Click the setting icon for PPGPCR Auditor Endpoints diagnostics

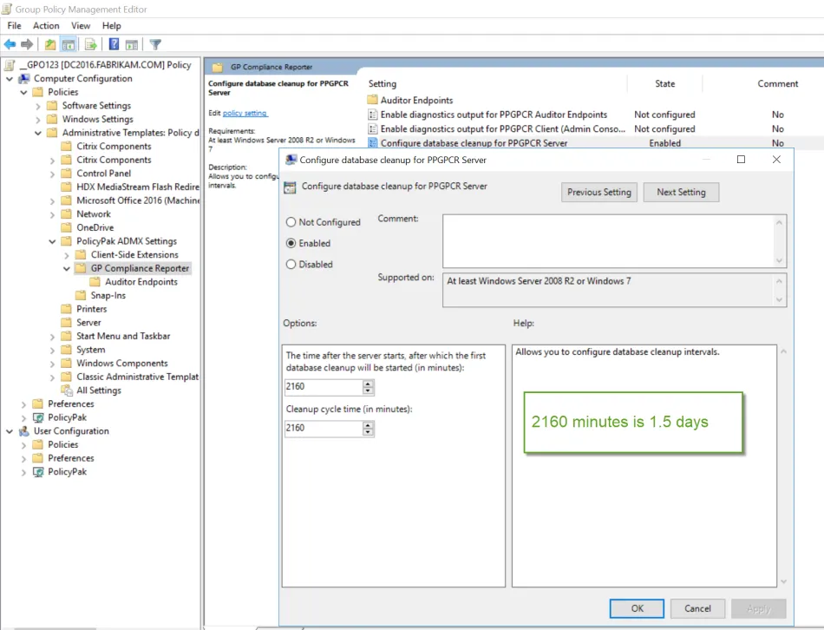click(x=372, y=115)
